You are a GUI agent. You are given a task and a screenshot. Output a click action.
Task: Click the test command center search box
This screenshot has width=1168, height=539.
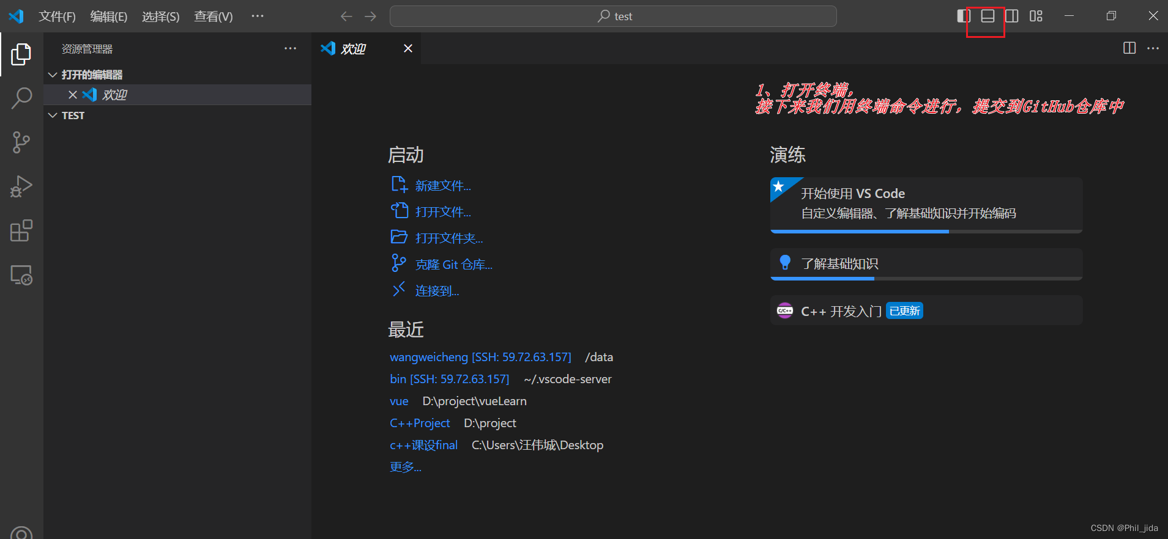613,16
